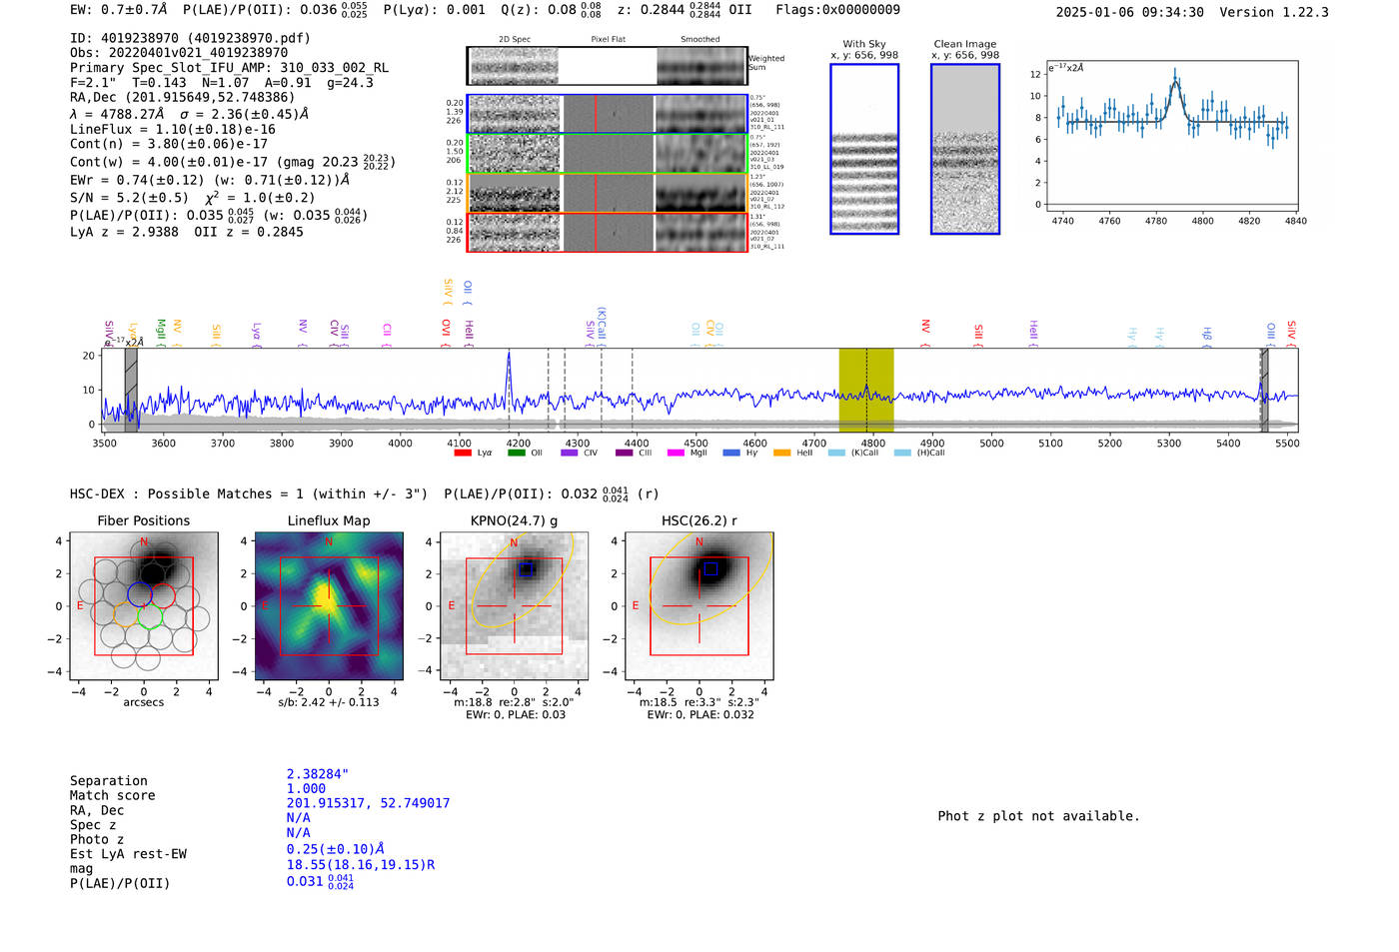Open the With Sky image cutout
Screen dimensions: 1399x952
pos(864,149)
